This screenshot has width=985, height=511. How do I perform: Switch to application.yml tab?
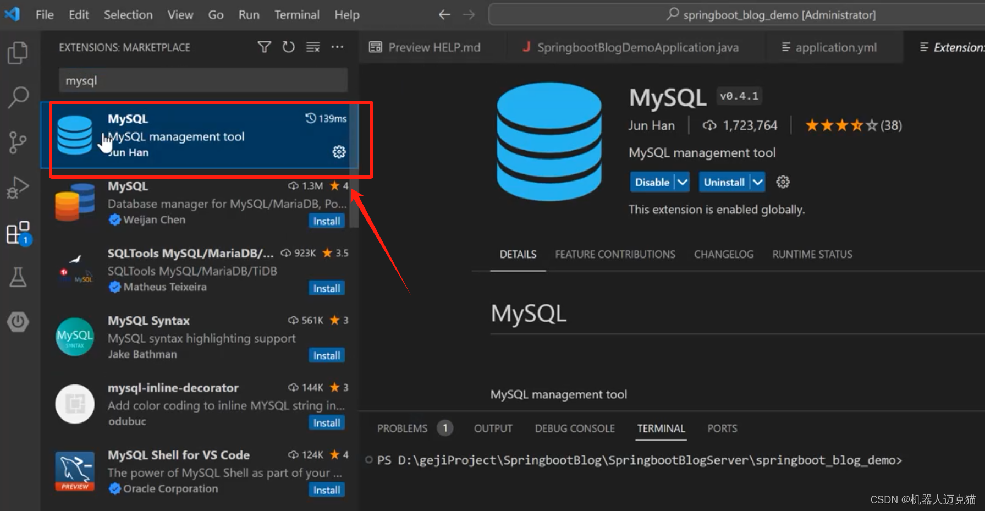tap(833, 47)
